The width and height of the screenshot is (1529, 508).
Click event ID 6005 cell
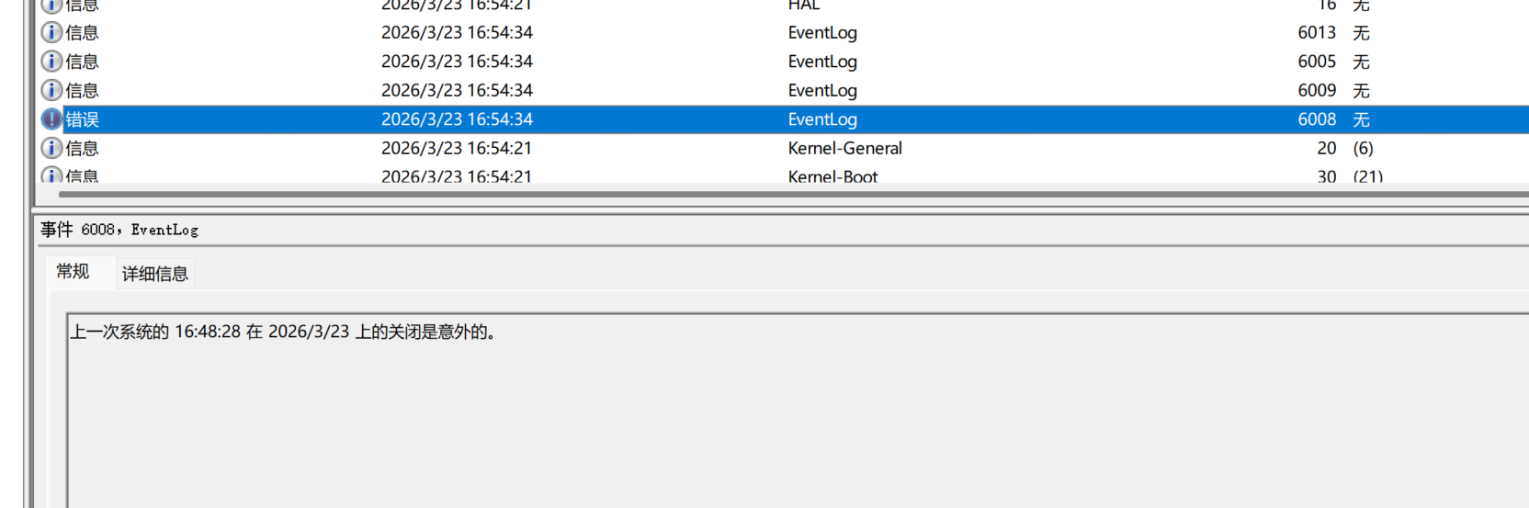pos(1317,62)
